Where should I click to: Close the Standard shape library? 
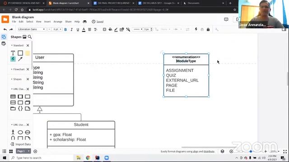28,45
